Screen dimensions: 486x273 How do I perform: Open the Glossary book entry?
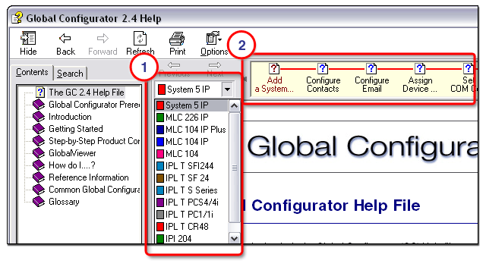(x=64, y=202)
